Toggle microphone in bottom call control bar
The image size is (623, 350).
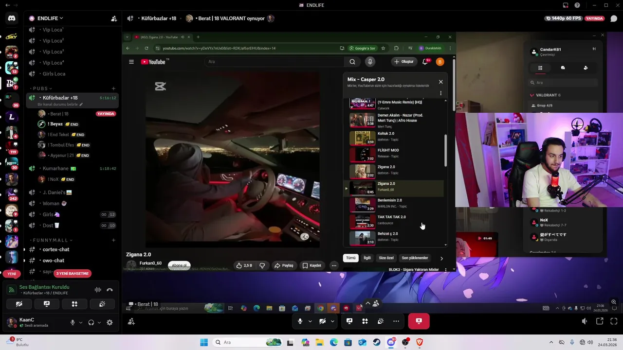click(300, 321)
